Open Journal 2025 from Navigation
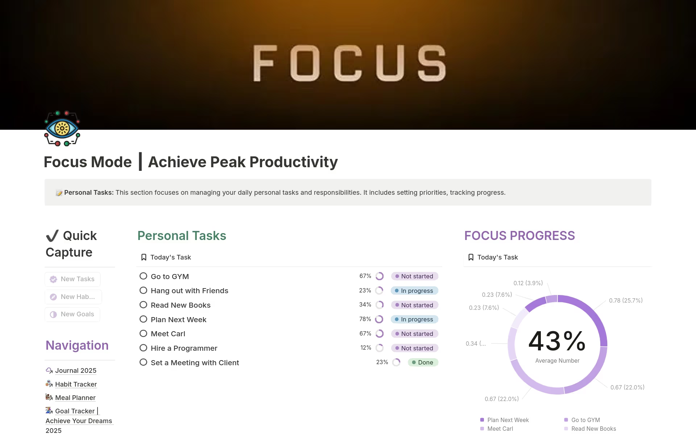 pos(75,370)
